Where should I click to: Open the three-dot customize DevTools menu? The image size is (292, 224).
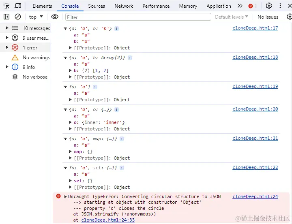coord(280,6)
